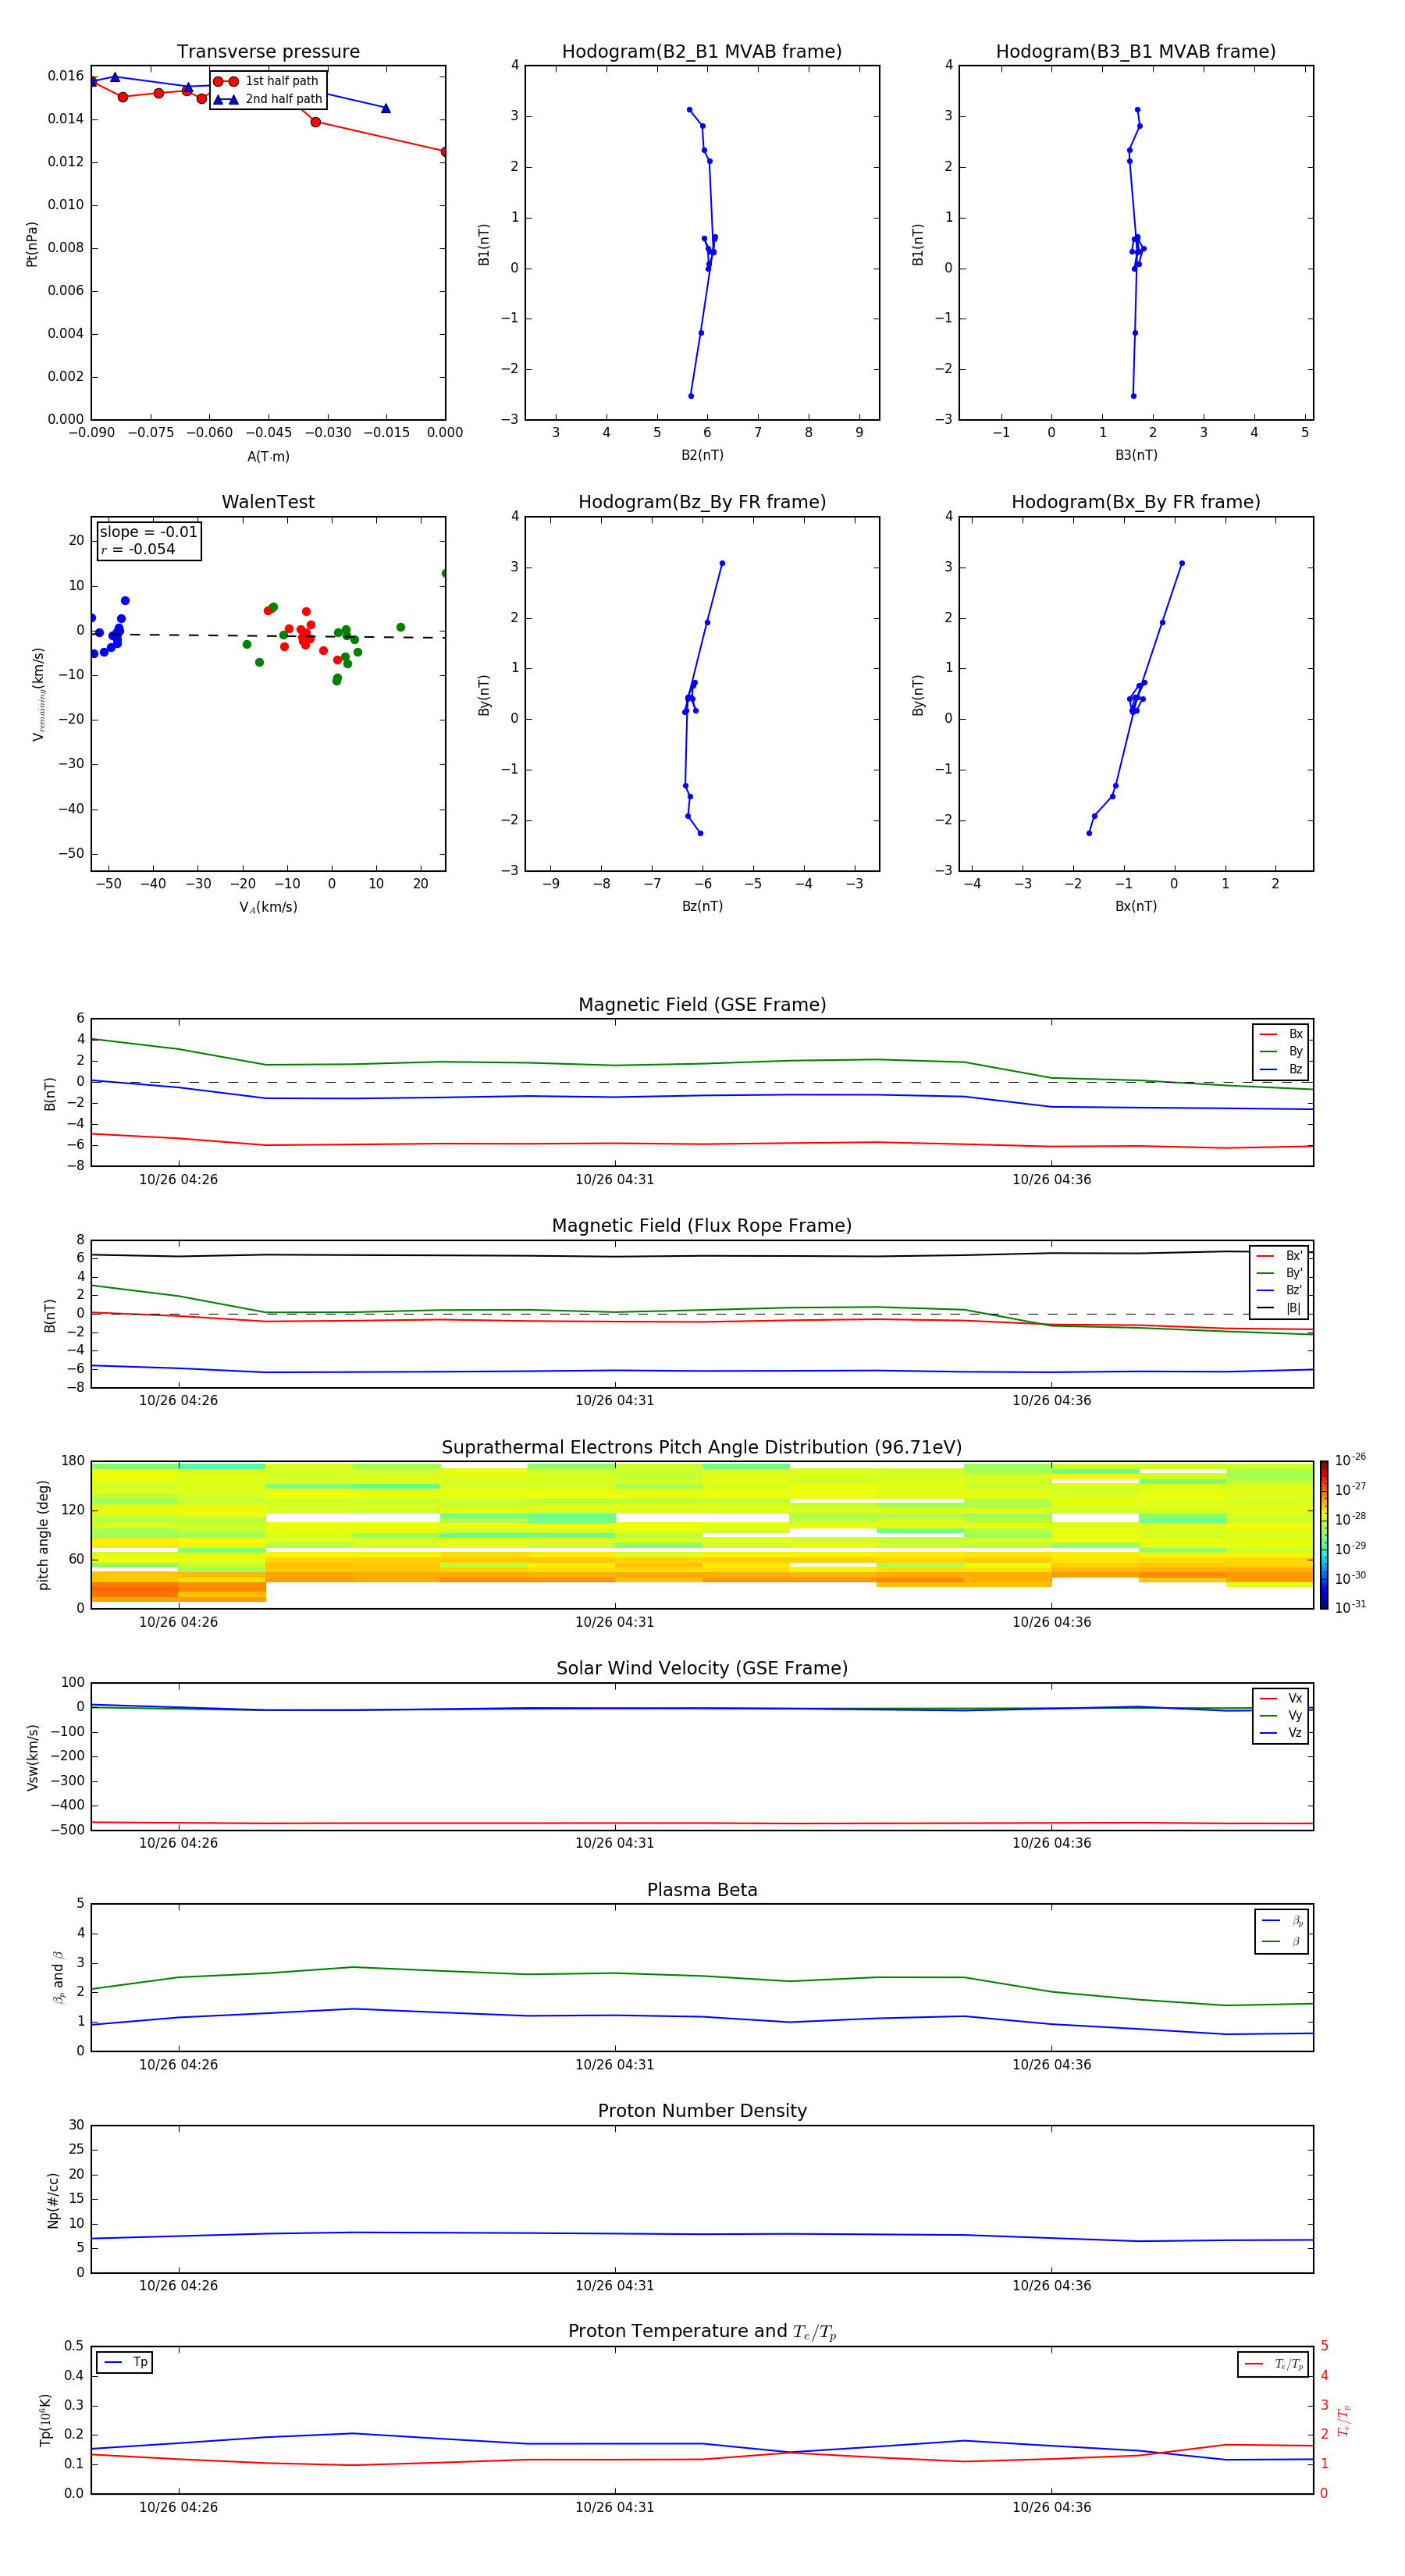This screenshot has width=1405, height=2576.
Task: Click the 'Vy' velocity legend entry
Action: point(1281,1715)
